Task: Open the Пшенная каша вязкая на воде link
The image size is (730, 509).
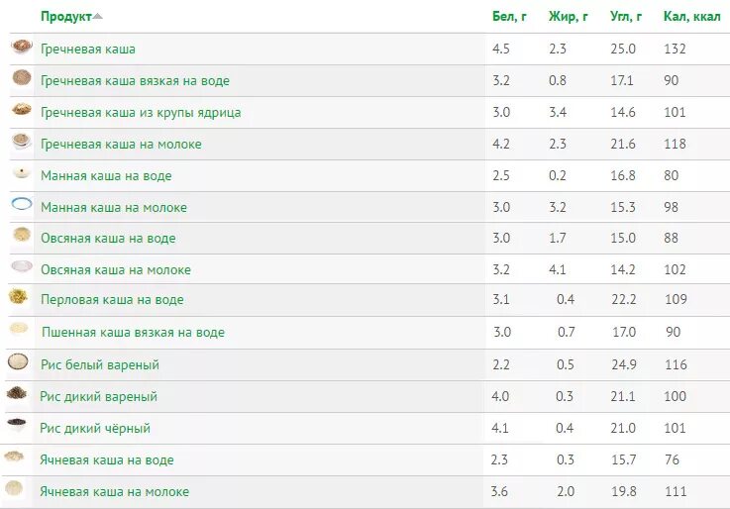Action: [x=133, y=332]
